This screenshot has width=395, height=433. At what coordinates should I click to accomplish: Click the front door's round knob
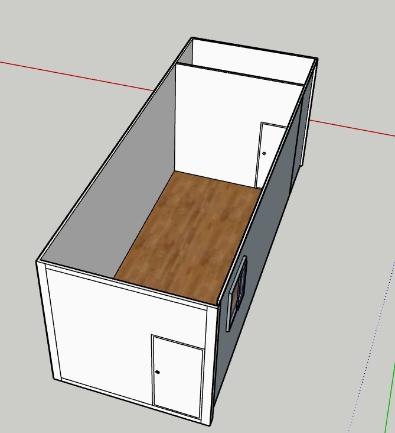(158, 372)
